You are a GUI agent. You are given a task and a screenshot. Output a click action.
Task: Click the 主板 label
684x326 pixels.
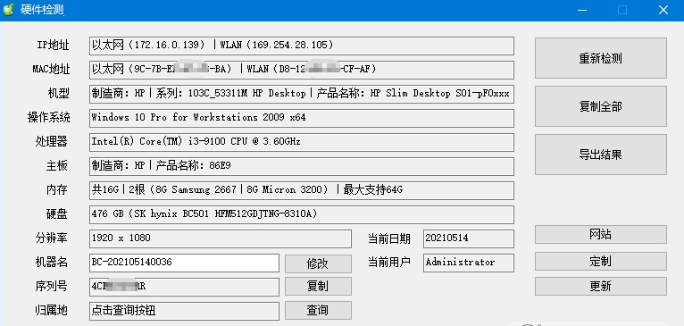[x=57, y=166]
